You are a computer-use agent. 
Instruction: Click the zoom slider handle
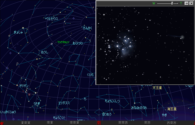tap(172, 3)
